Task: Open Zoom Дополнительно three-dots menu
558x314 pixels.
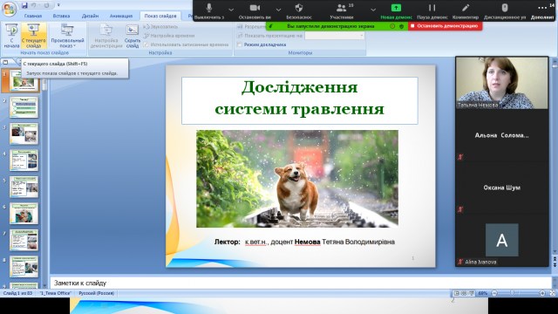Action: coord(542,10)
